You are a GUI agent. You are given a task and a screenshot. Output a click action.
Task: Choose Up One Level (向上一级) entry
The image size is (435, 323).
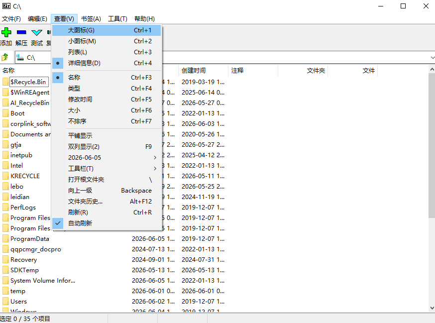click(x=107, y=190)
